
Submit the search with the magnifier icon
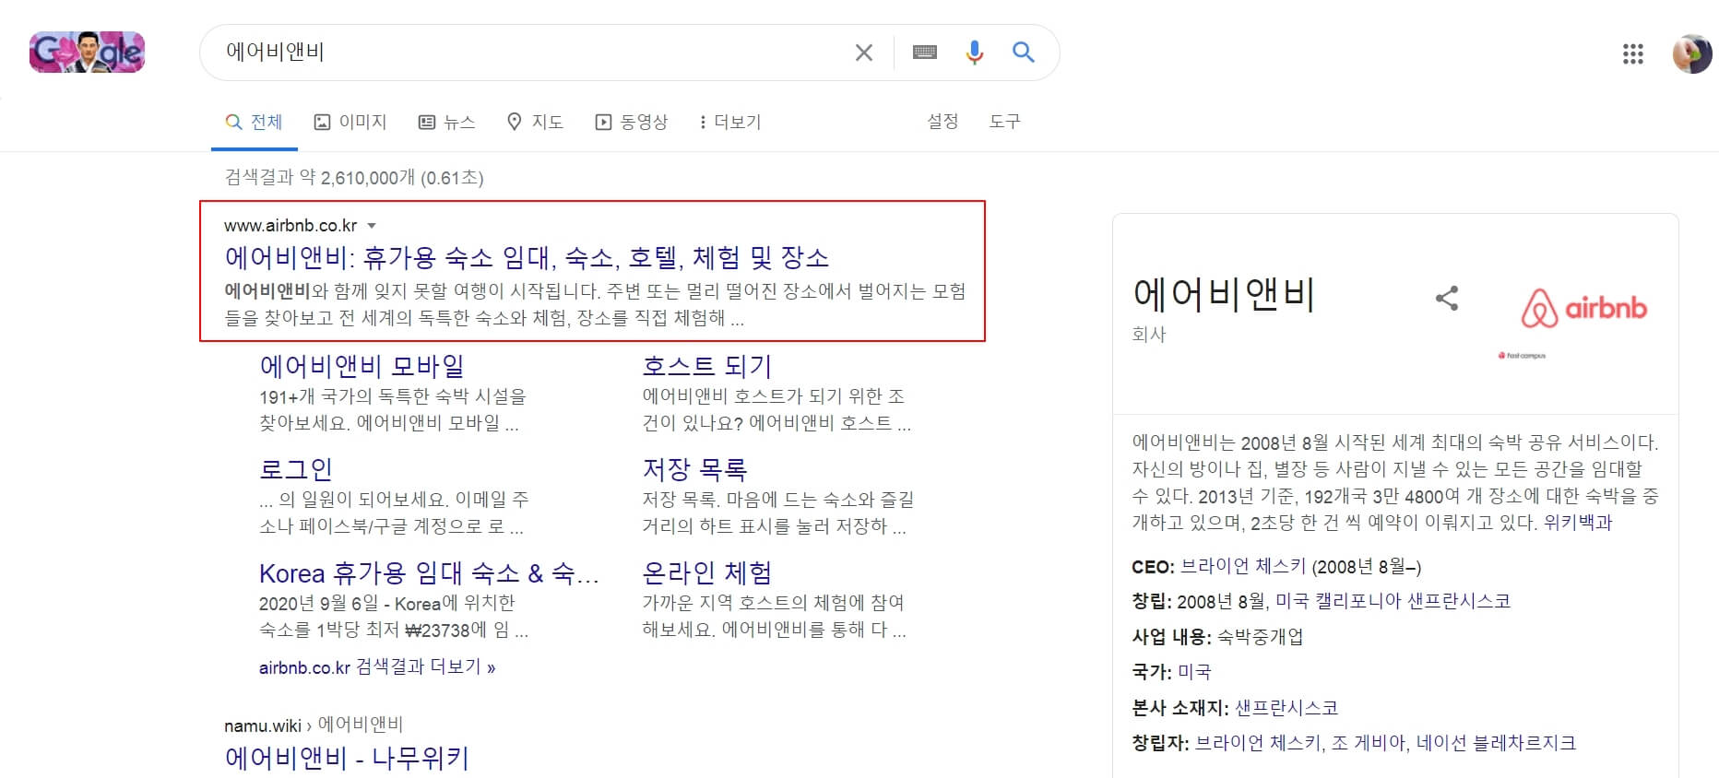1023,53
